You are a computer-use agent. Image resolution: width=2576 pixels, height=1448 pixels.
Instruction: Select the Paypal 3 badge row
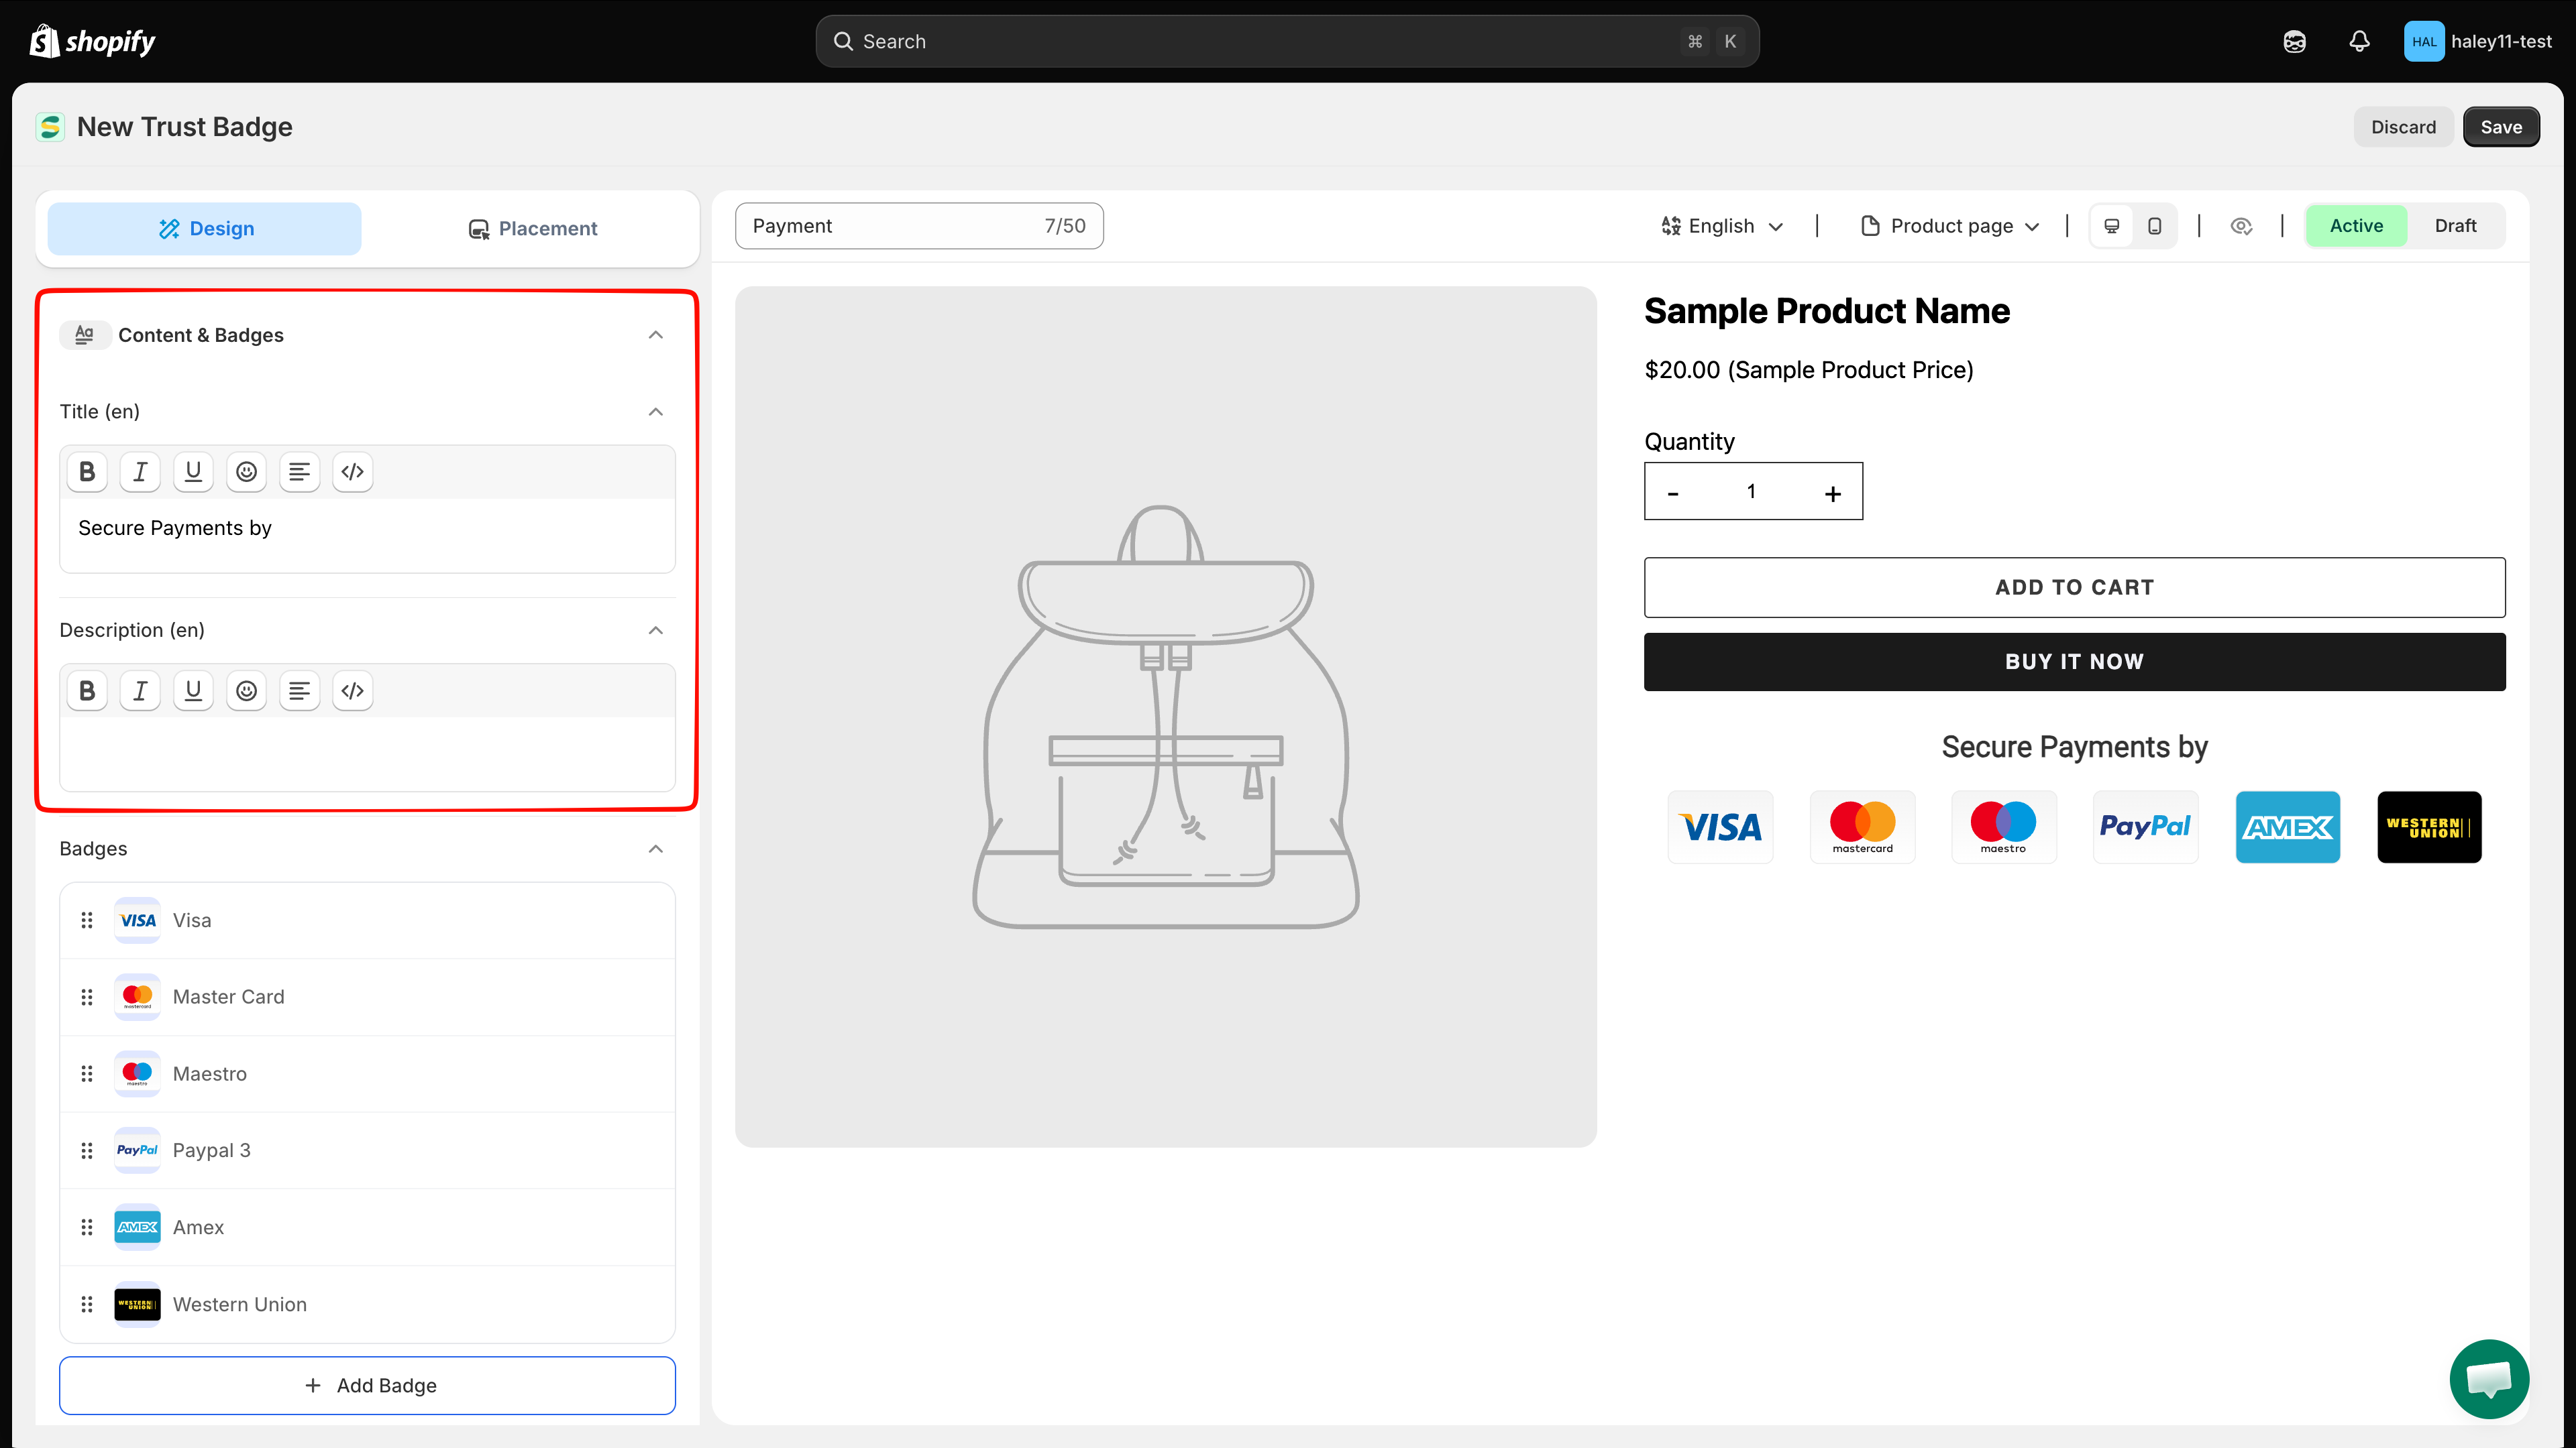pyautogui.click(x=367, y=1150)
